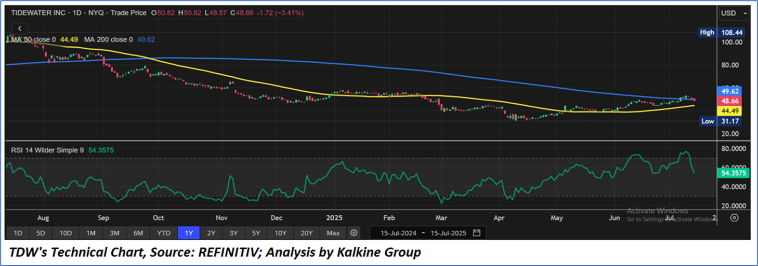Open time range settings gear icon
The height and width of the screenshot is (266, 758).
[354, 233]
